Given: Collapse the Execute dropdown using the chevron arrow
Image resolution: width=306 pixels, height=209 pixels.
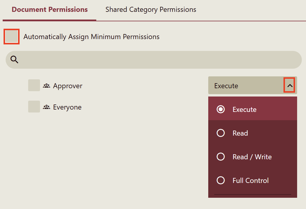Looking at the screenshot, I should click(290, 86).
